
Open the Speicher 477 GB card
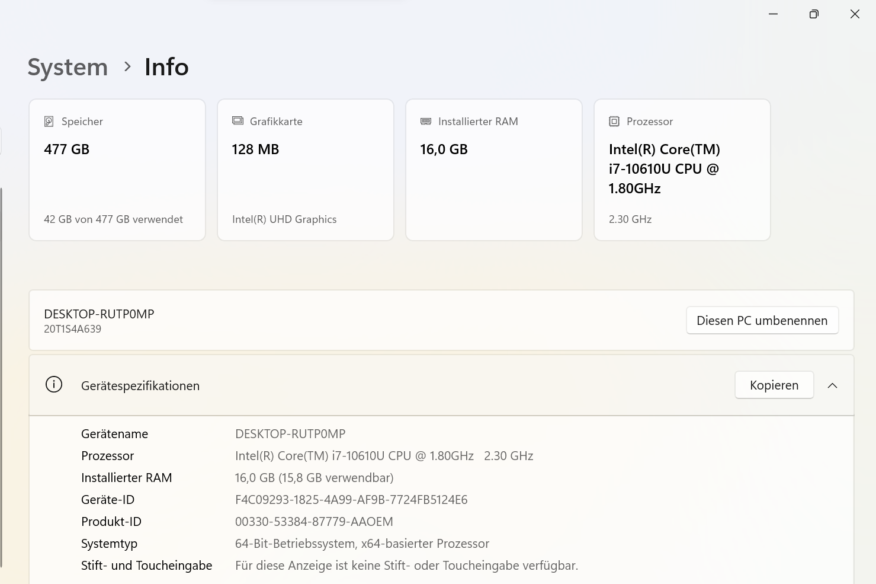[117, 170]
